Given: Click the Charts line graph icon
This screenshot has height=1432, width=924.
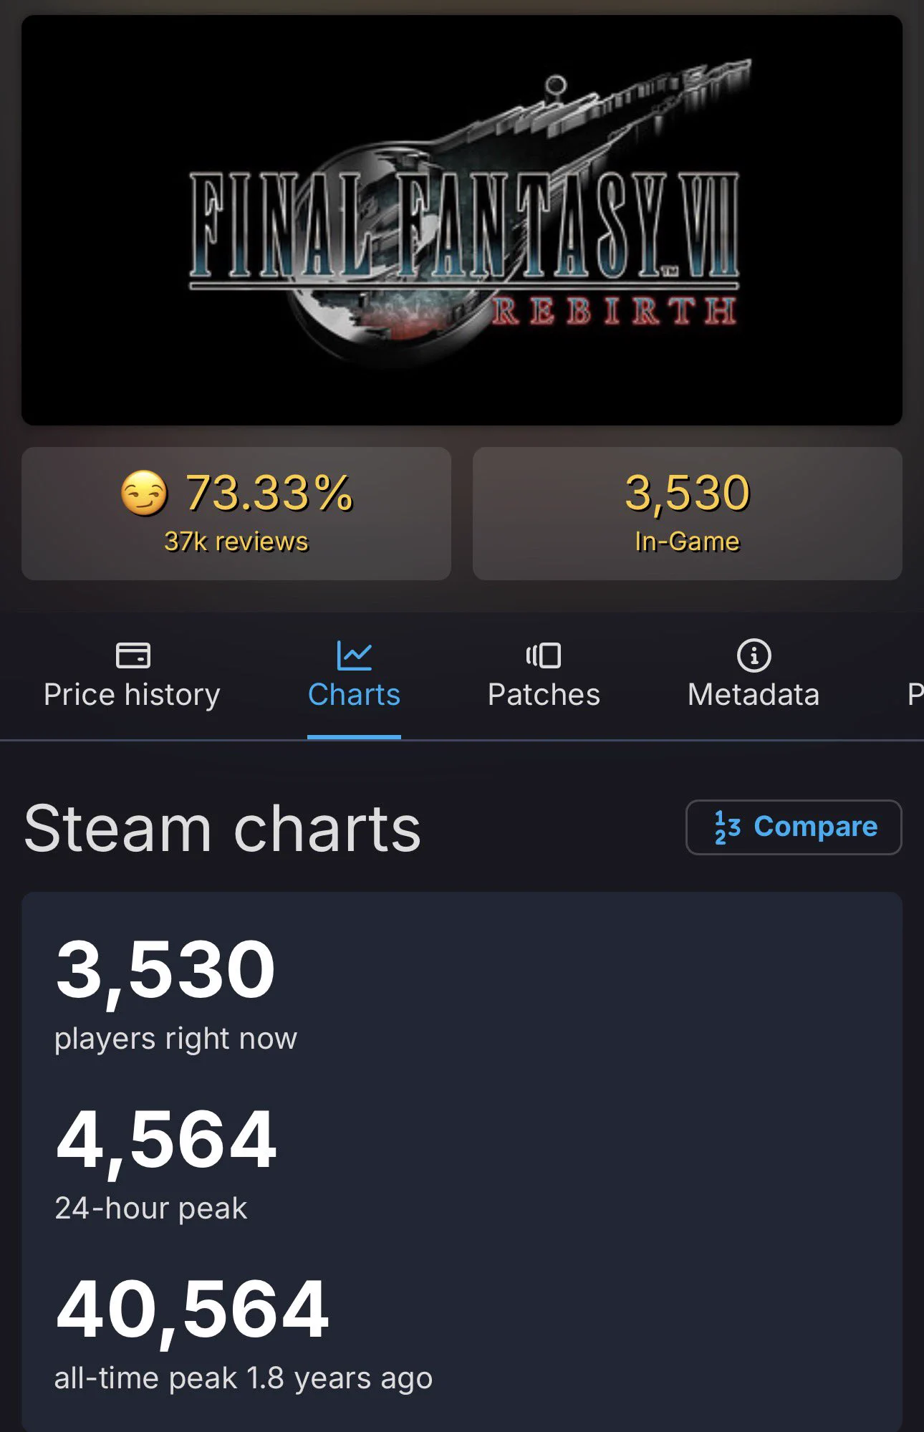Looking at the screenshot, I should (354, 655).
